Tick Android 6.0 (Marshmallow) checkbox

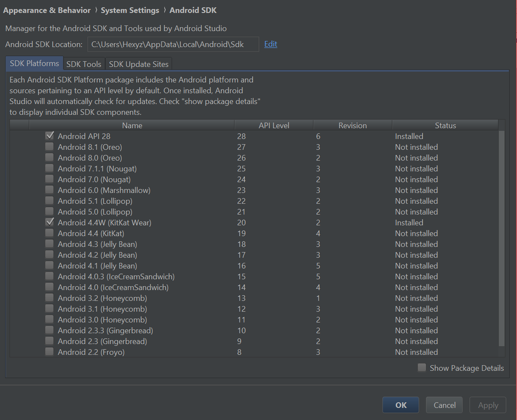(50, 190)
